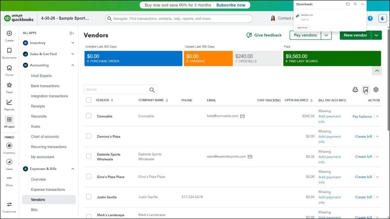Open more options in Downloads popup

coord(363,4)
